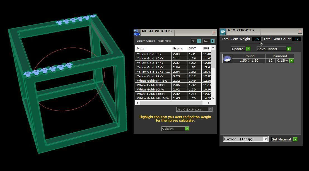309x171 pixels.
Task: Click the metal table scroll-right arrow
Action: point(209,103)
